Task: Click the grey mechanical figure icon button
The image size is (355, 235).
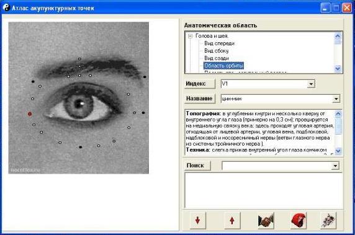Action: [328, 221]
